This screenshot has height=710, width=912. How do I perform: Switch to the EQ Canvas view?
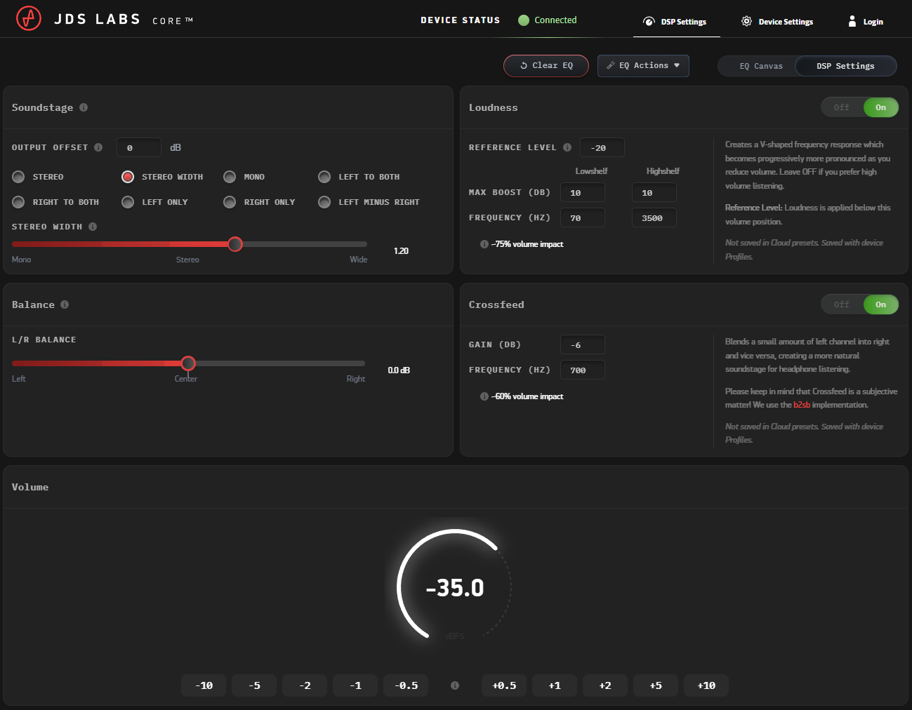760,66
